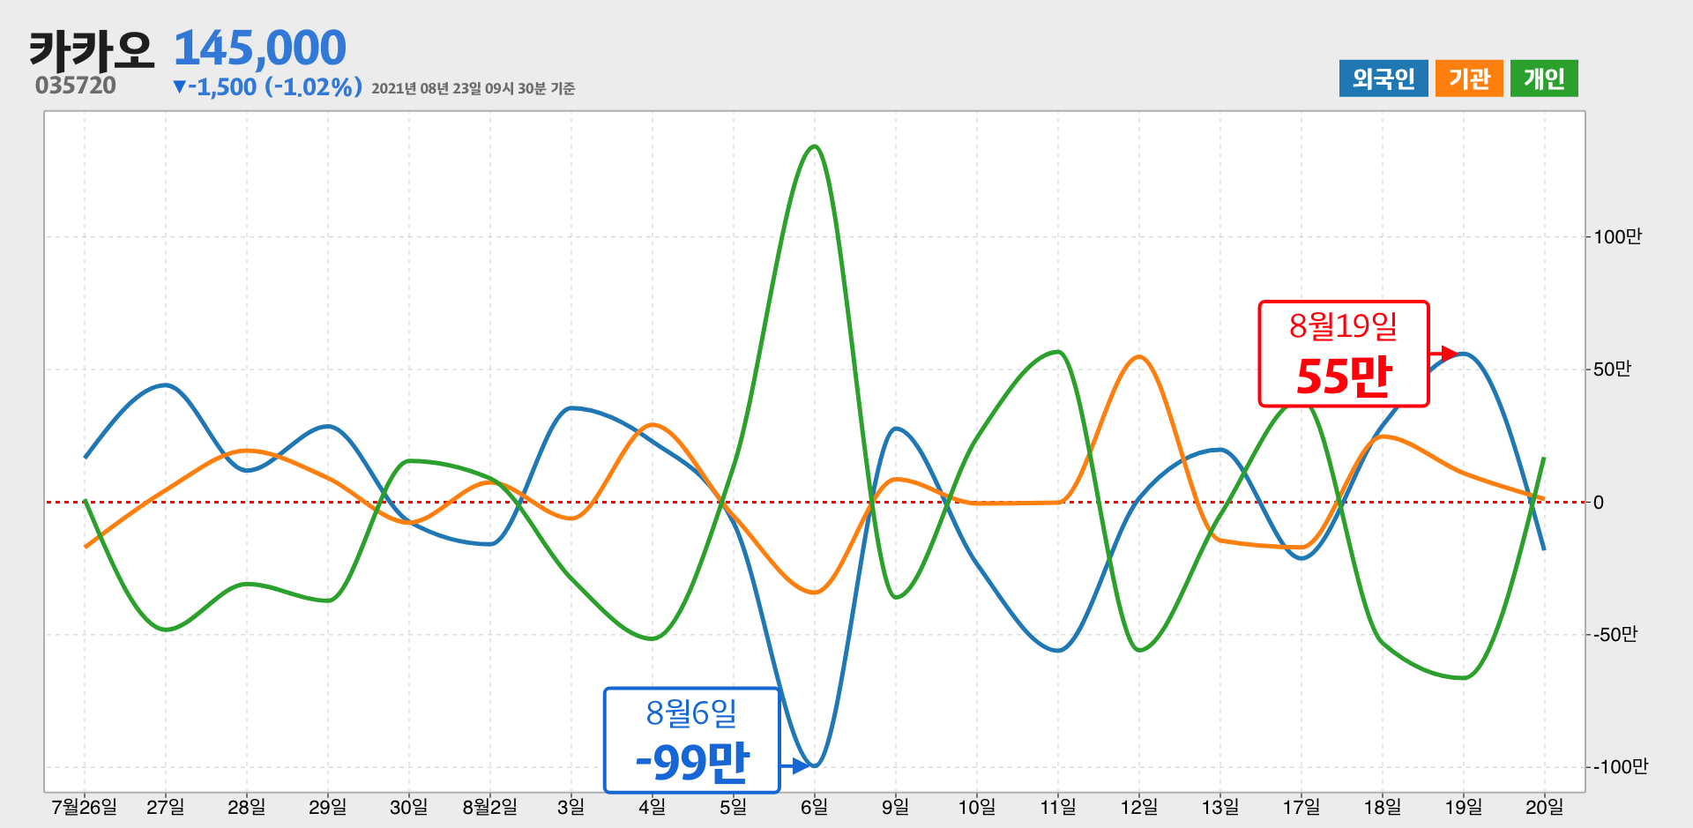Click the stock code 035720
This screenshot has height=828, width=1693.
click(x=76, y=86)
